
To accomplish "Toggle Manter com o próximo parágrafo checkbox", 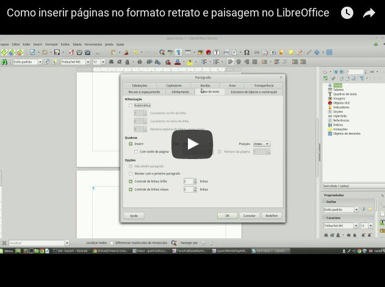I will (x=131, y=174).
